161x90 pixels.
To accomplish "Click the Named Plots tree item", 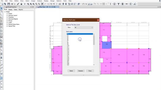I will tap(12, 26).
